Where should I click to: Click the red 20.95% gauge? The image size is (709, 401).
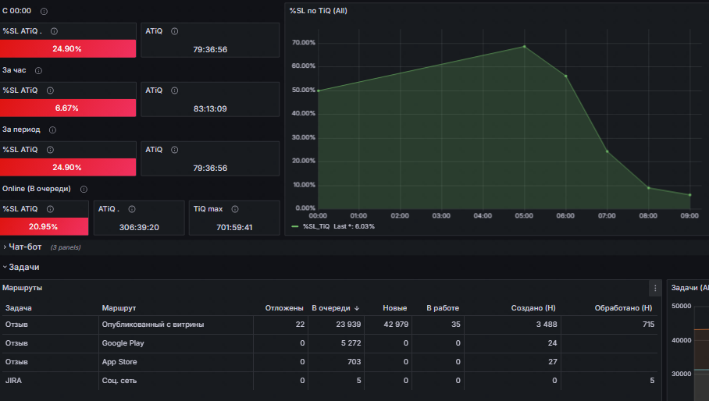pyautogui.click(x=44, y=226)
